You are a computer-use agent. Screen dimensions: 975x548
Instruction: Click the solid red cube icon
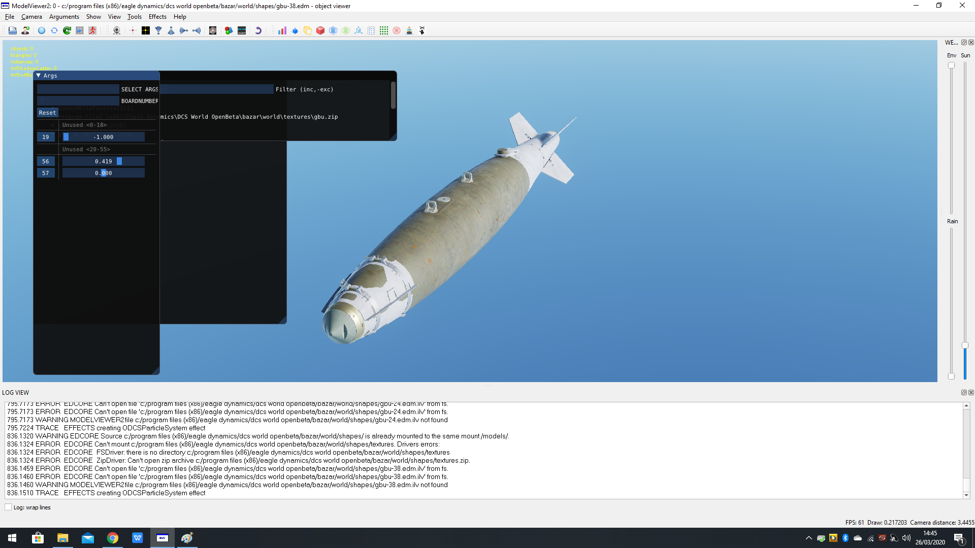(x=320, y=30)
